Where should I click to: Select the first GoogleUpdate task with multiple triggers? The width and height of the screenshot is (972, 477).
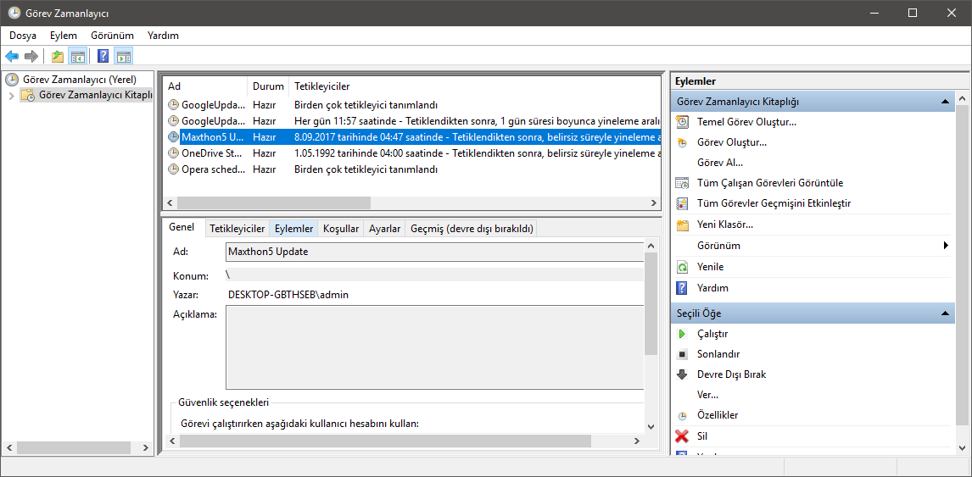point(412,105)
